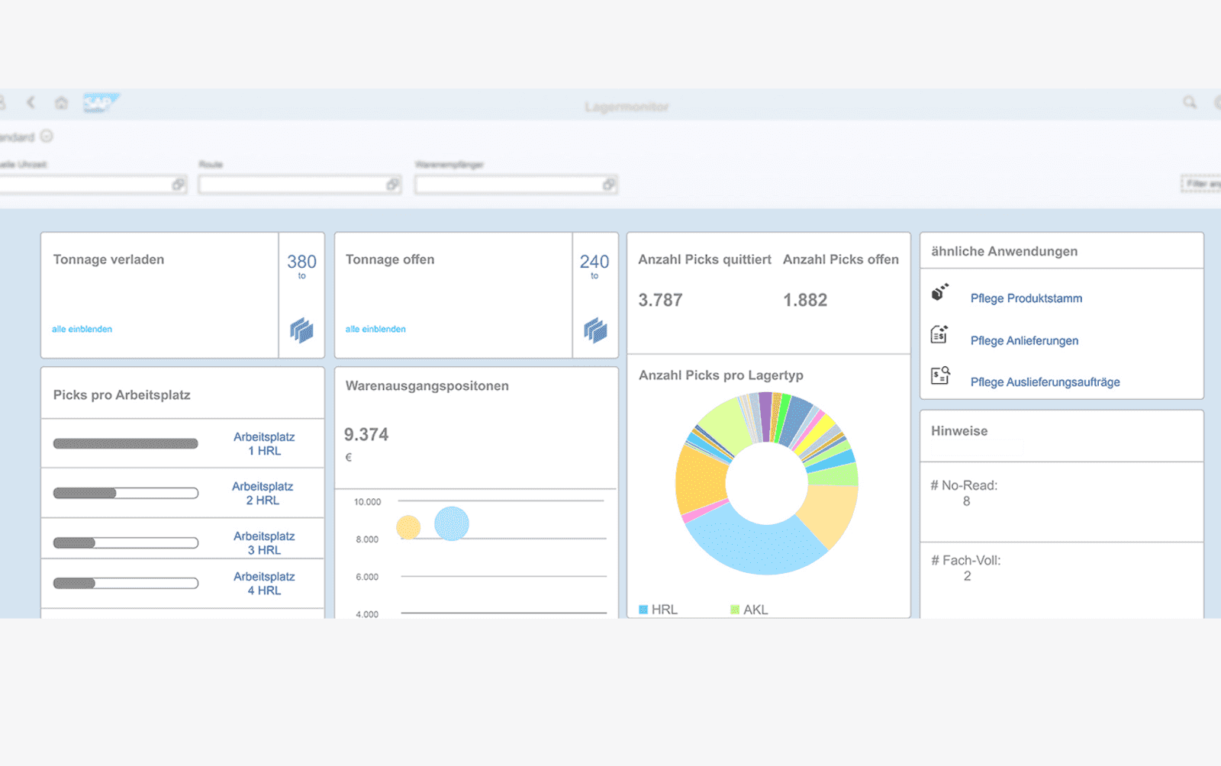Click the SAP logo in the header
Screen dimensions: 1221x766
101,101
